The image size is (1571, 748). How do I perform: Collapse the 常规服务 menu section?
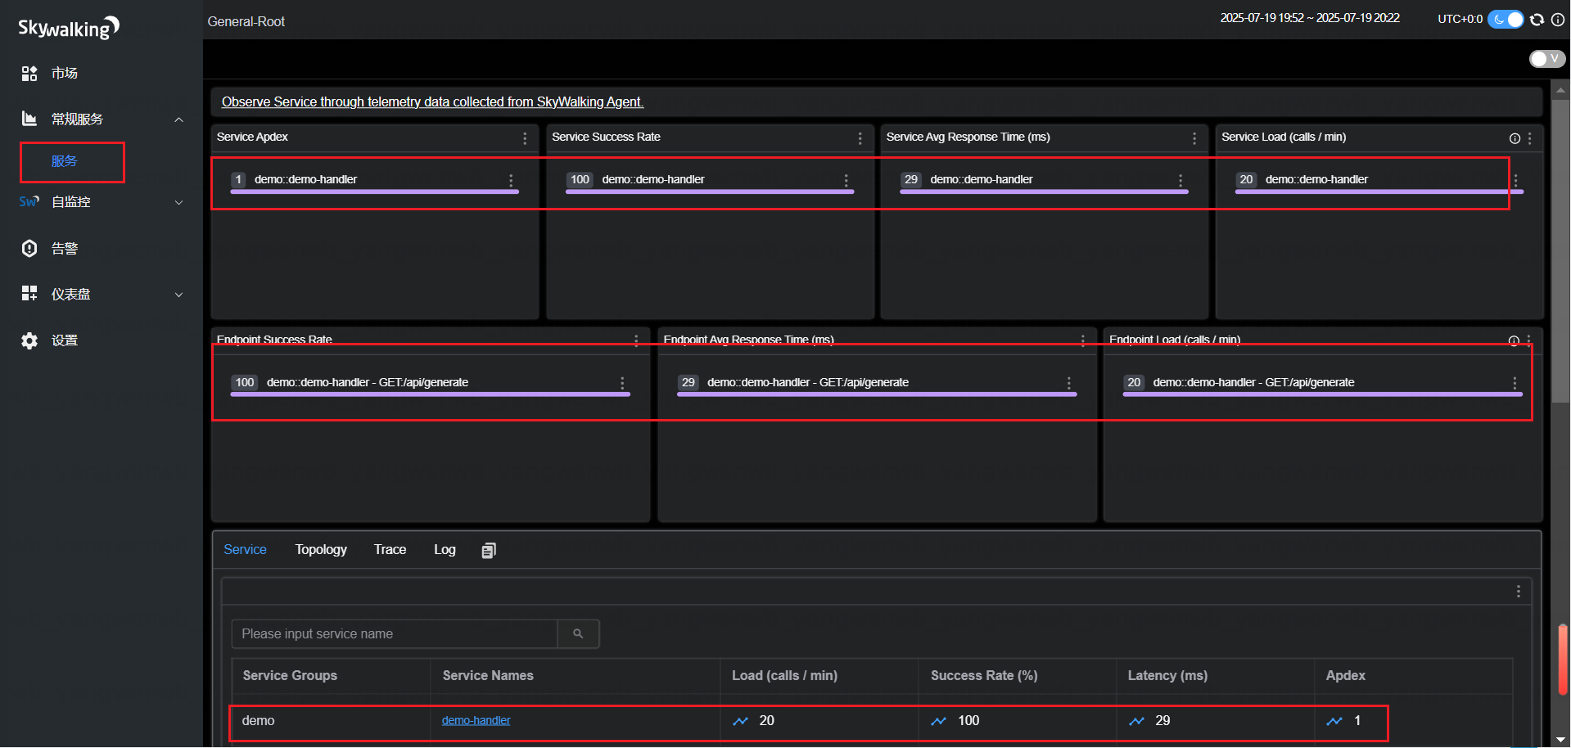(x=178, y=119)
